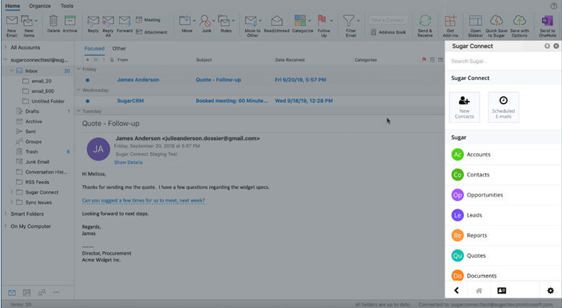Click the Reply All icon
562x308 pixels.
108,21
